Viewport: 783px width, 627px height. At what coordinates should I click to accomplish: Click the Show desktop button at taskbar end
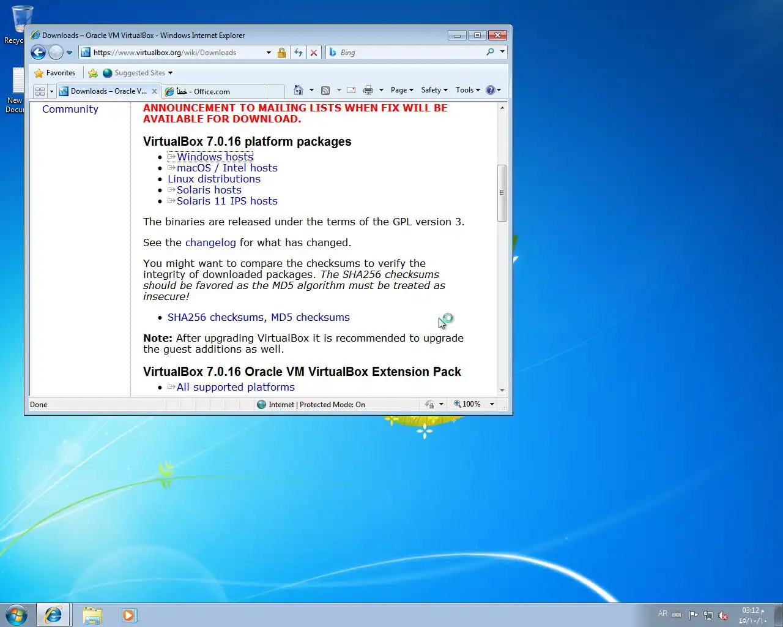click(x=778, y=615)
